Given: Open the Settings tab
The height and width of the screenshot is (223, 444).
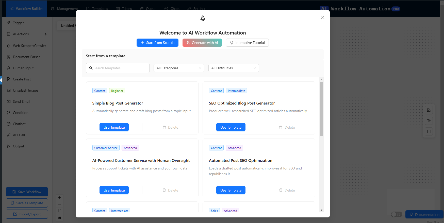Looking at the screenshot, I should (x=197, y=9).
